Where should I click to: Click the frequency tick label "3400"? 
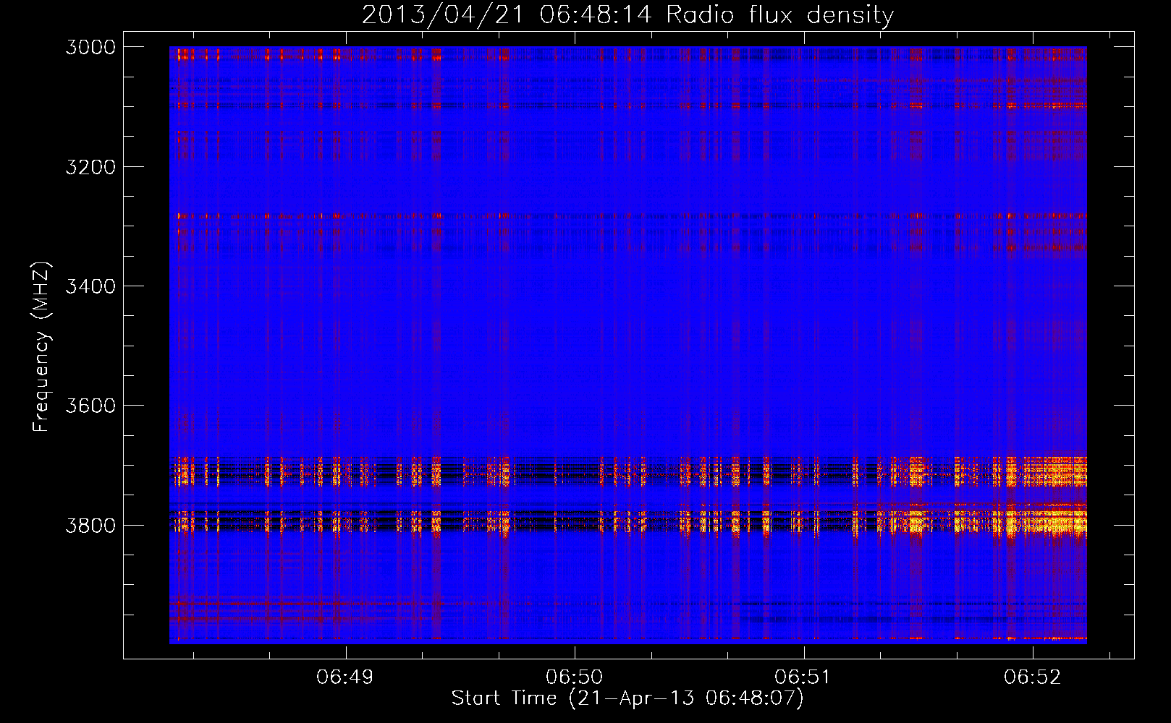(x=90, y=286)
